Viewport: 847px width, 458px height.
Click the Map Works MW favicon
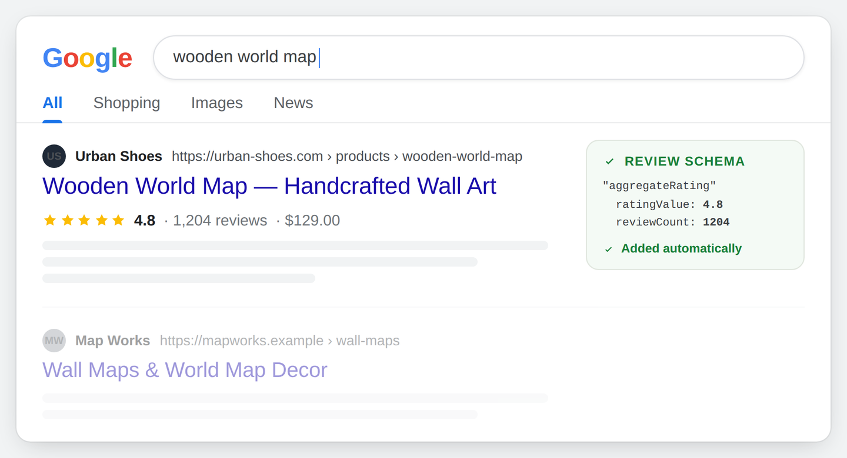[54, 341]
